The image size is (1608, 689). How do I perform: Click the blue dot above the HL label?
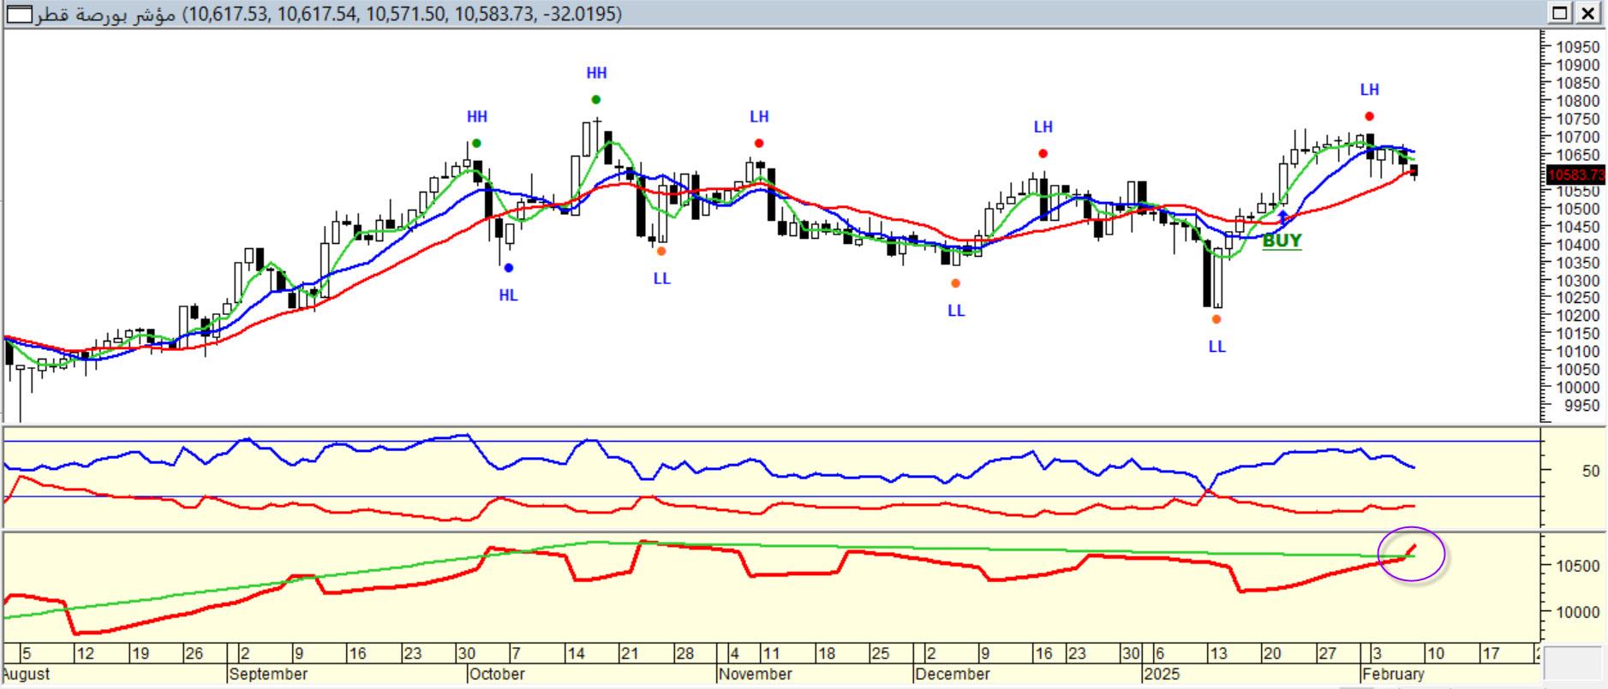(509, 268)
